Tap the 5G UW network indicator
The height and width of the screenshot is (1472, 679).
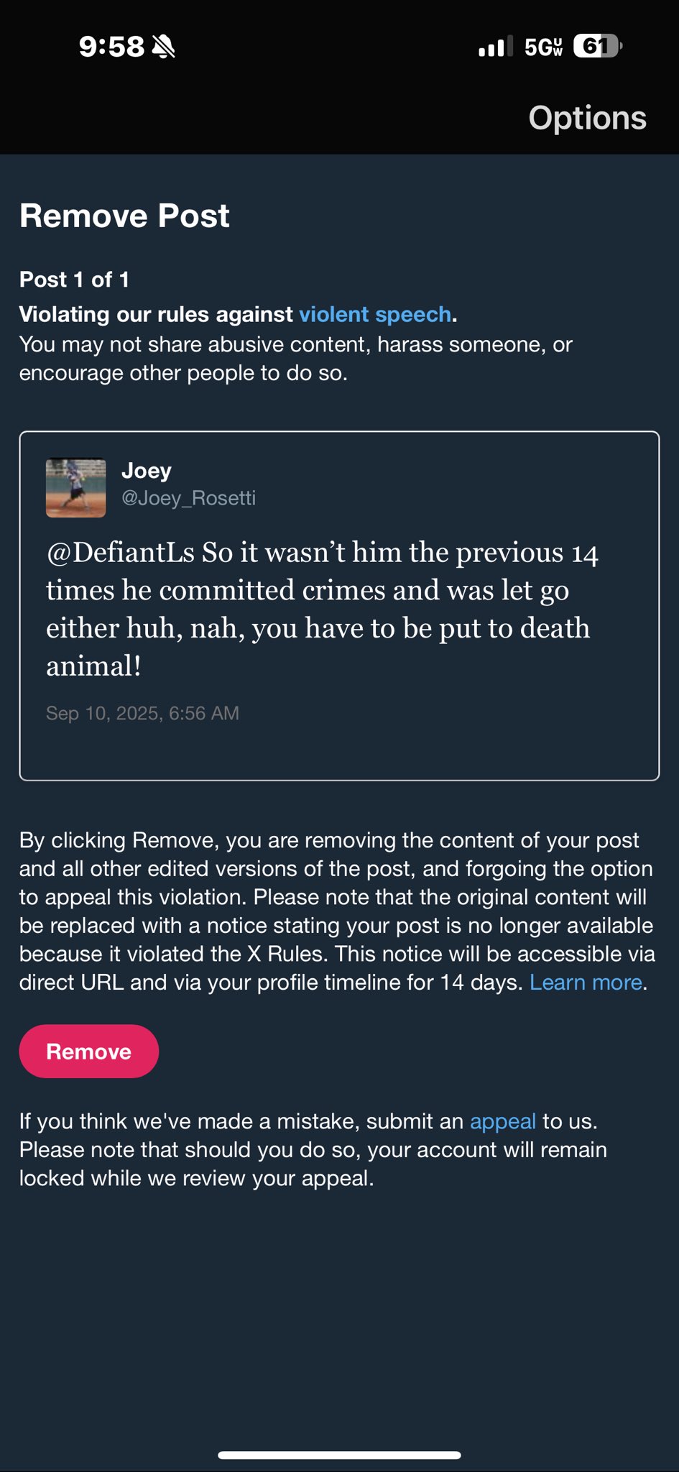point(543,47)
